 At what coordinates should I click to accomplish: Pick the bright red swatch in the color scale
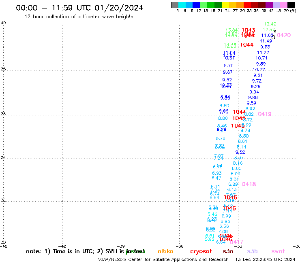click(247, 5)
